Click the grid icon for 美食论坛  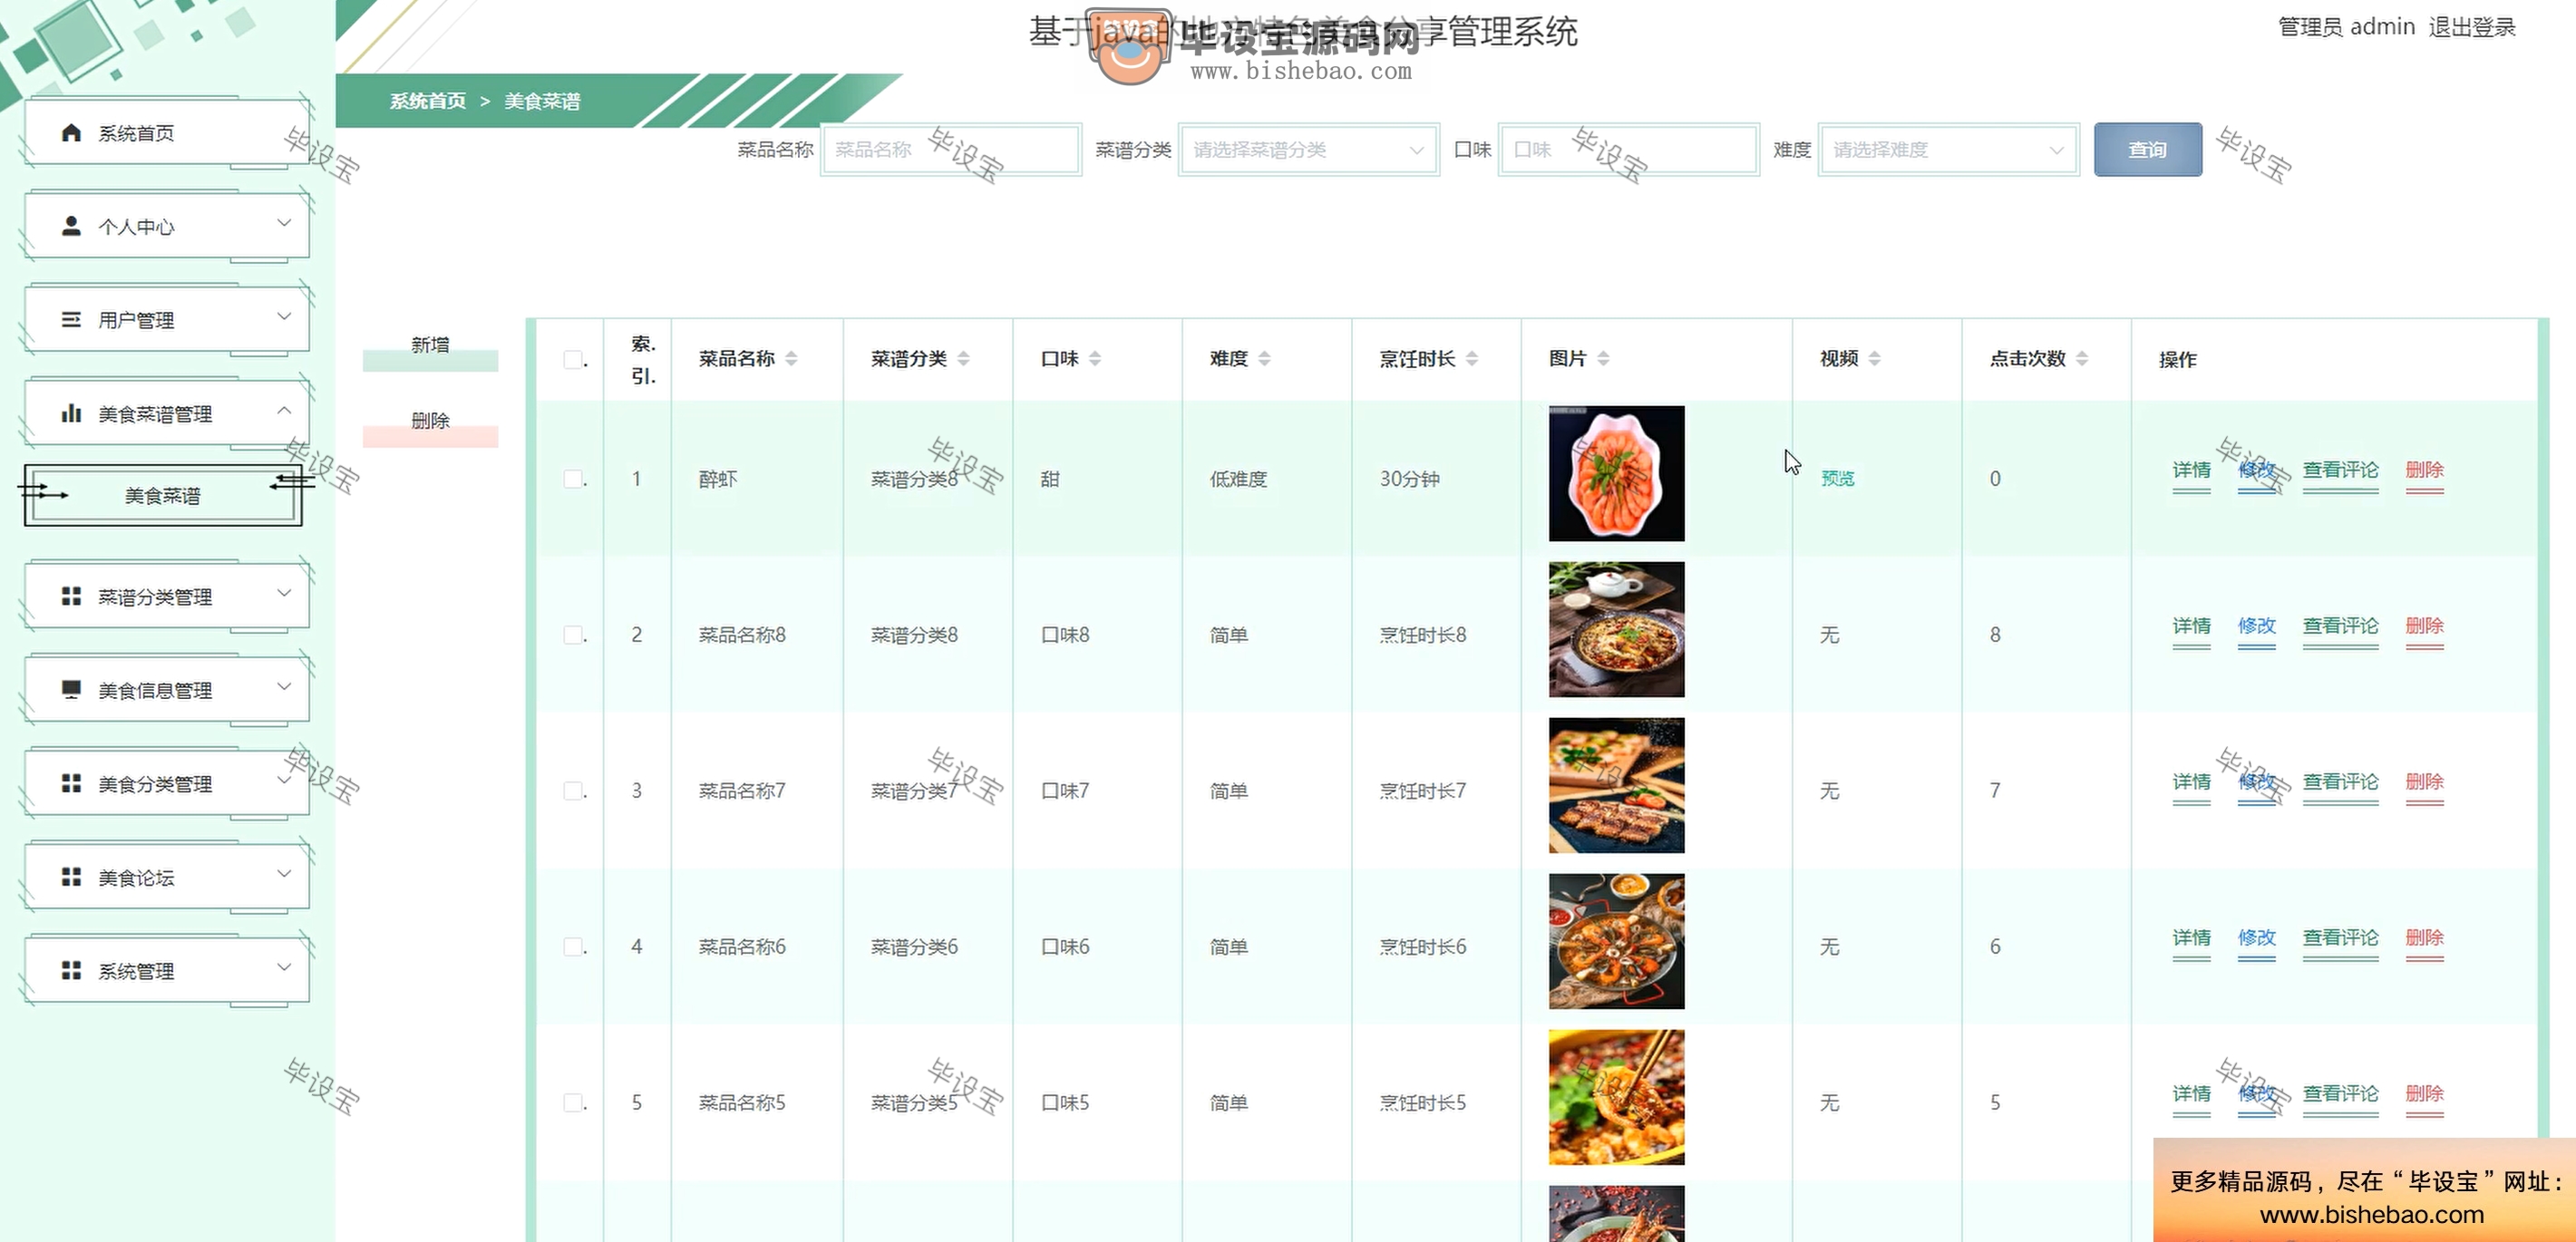[71, 877]
